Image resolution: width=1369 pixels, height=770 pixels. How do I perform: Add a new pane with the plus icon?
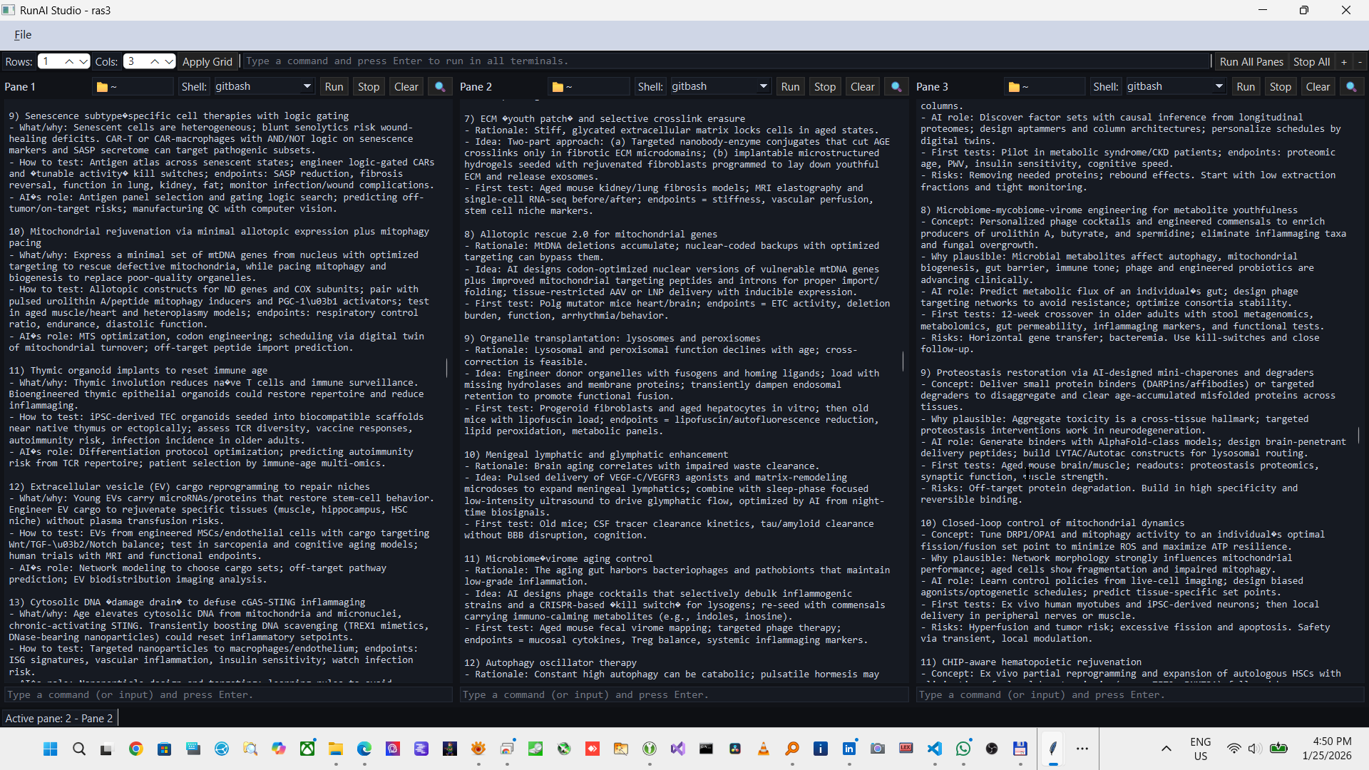[1343, 61]
